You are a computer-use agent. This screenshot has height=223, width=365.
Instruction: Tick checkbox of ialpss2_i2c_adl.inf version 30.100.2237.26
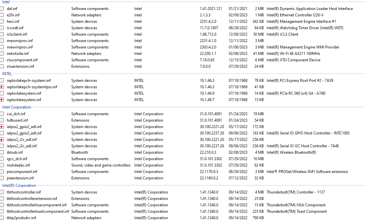pos(2,146)
